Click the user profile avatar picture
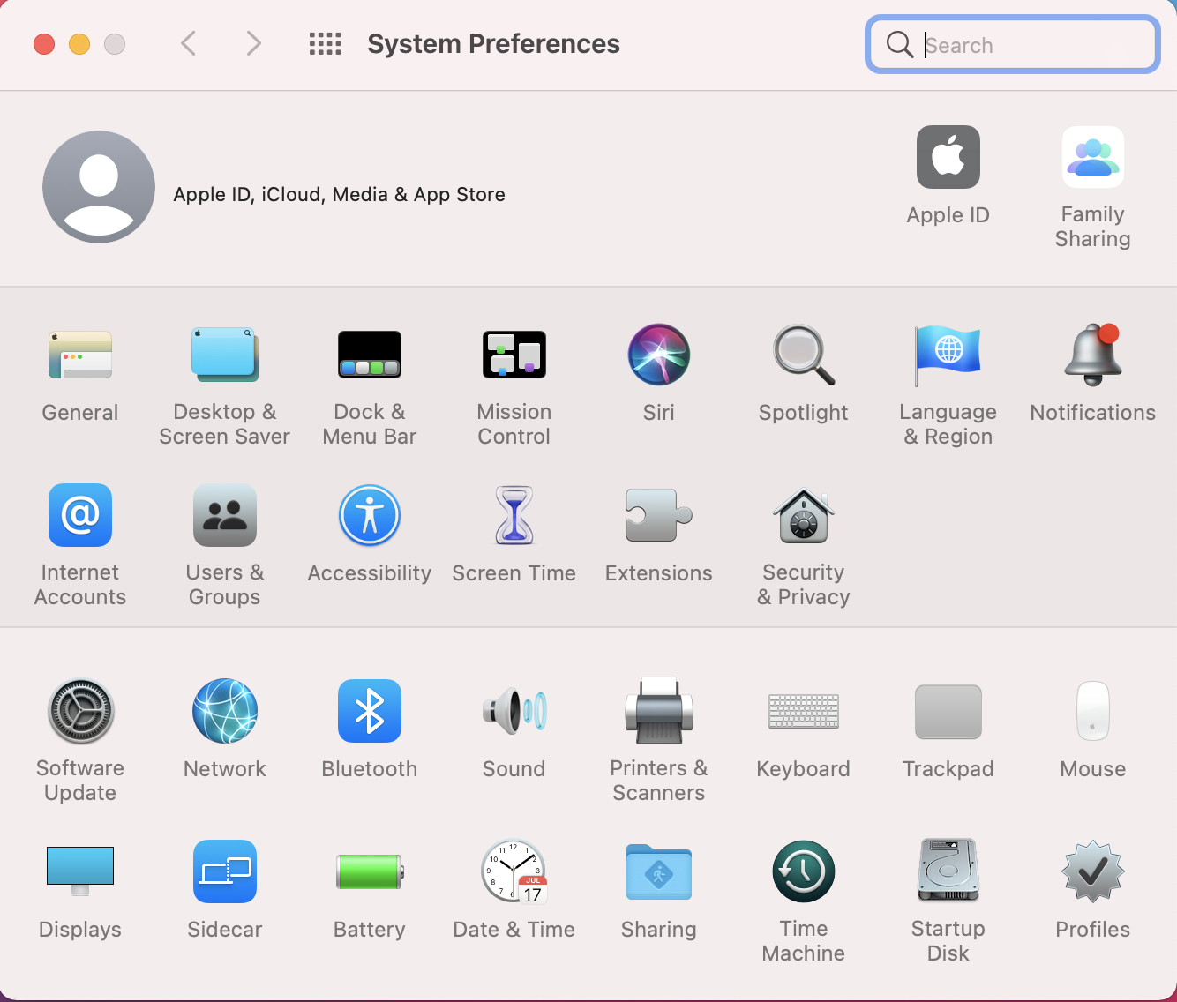This screenshot has width=1177, height=1002. (x=99, y=187)
